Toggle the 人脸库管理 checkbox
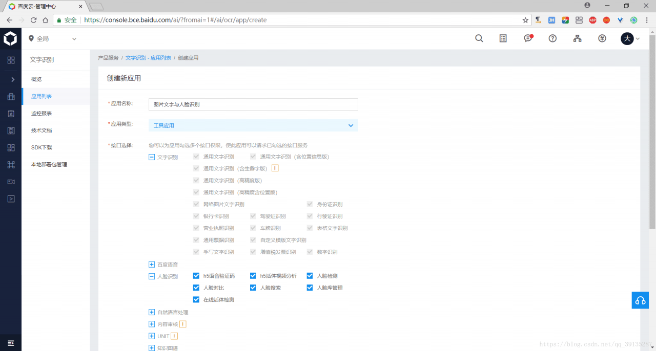The height and width of the screenshot is (351, 656). [310, 288]
